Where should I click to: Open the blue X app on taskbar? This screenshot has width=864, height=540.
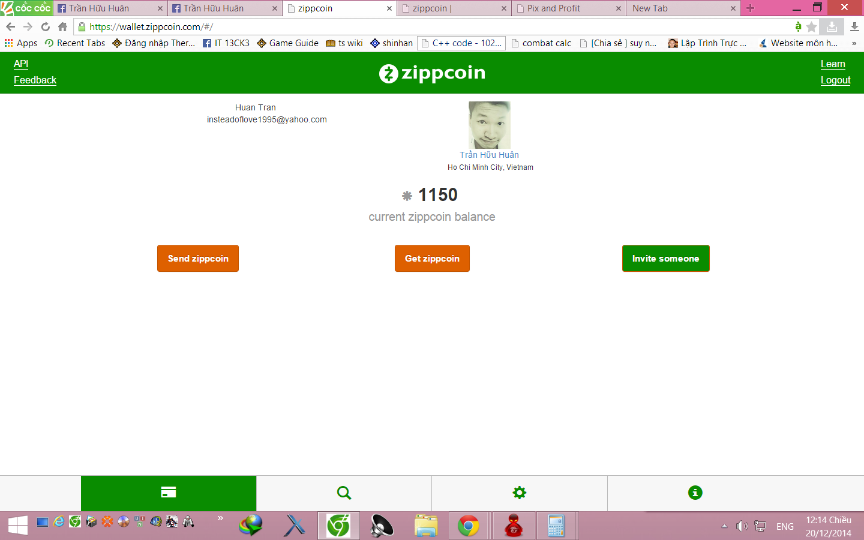point(295,526)
